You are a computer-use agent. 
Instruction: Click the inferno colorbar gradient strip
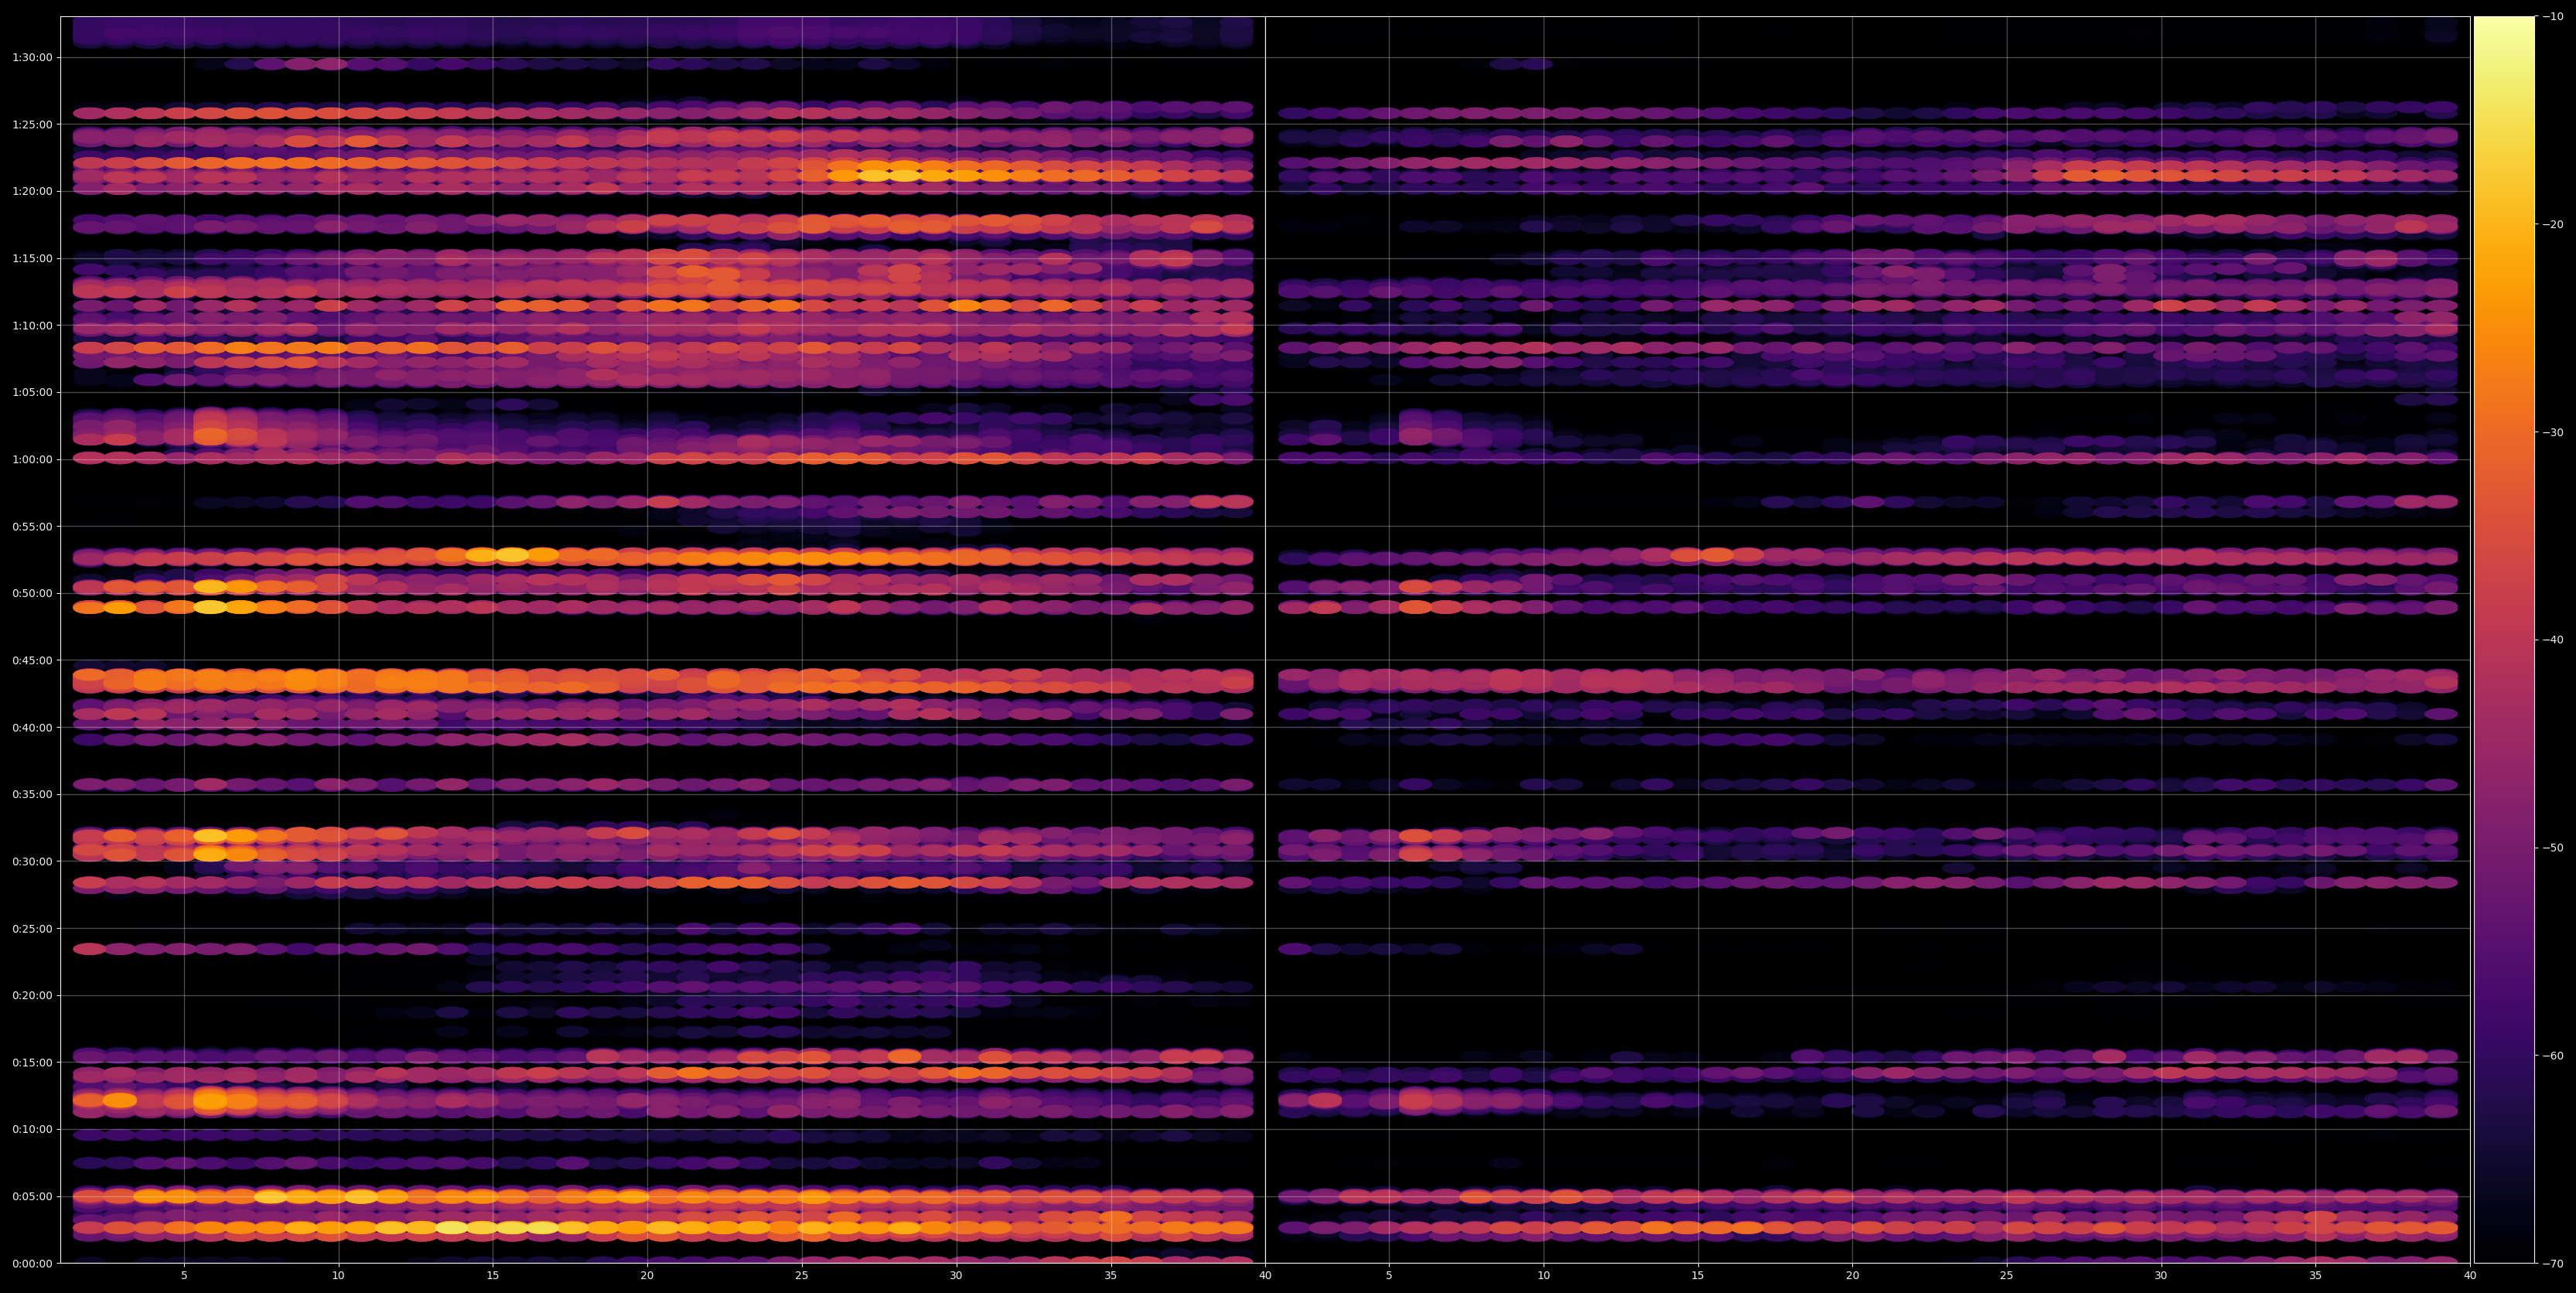tap(2504, 640)
